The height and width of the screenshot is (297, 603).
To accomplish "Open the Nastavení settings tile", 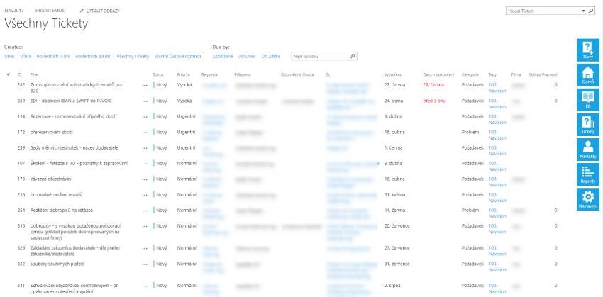I will coord(587,199).
